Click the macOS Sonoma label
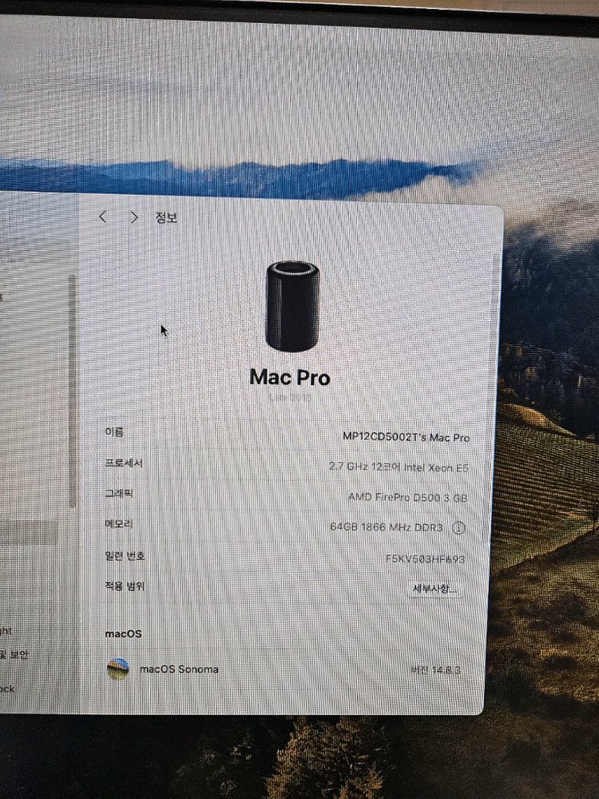Image resolution: width=599 pixels, height=799 pixels. [179, 669]
